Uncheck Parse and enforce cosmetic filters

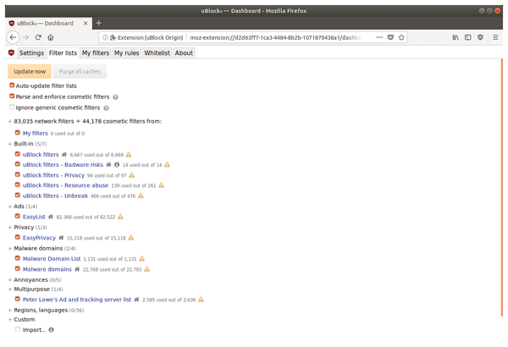[12, 96]
